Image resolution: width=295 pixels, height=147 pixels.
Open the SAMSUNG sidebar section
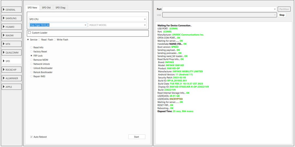(x=12, y=18)
